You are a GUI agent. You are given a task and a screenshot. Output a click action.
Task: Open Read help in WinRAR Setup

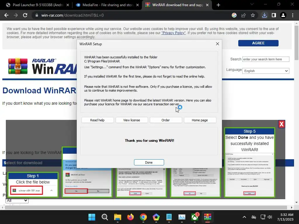(98, 120)
